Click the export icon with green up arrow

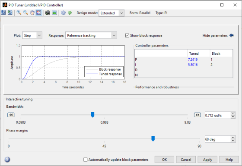click(10, 13)
